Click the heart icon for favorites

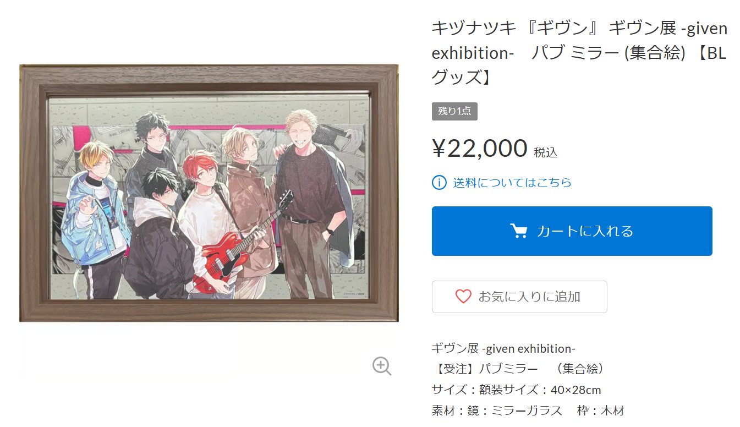463,297
